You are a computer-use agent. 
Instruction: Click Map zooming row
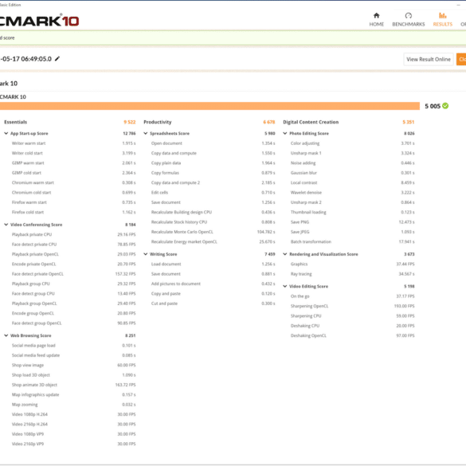coord(74,405)
